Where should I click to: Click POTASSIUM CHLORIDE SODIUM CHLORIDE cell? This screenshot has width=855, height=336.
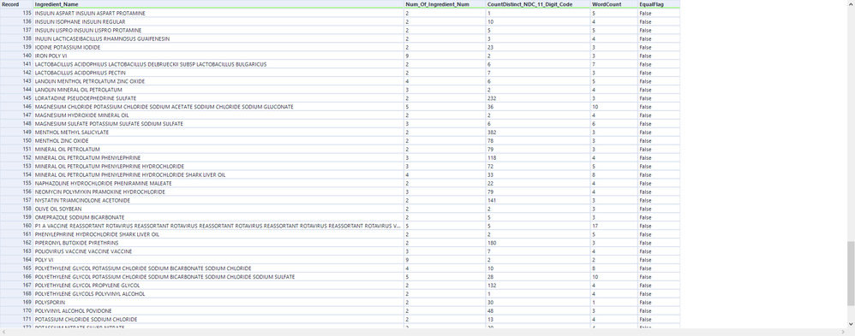coord(218,319)
